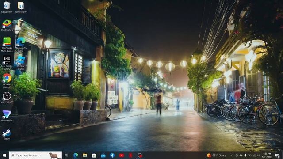Select the New folder desktop icon
283x159 pixels.
pyautogui.click(x=21, y=7)
